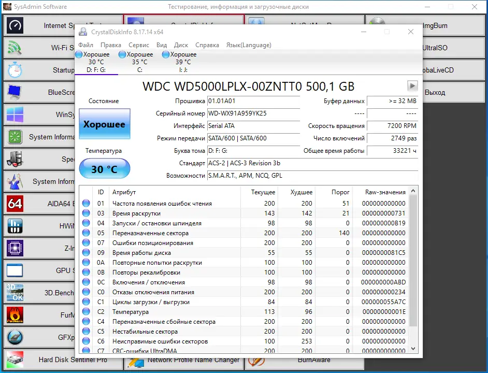Switch to disk I: J: at 39 °C
Image resolution: width=488 pixels, height=373 pixels.
point(183,62)
